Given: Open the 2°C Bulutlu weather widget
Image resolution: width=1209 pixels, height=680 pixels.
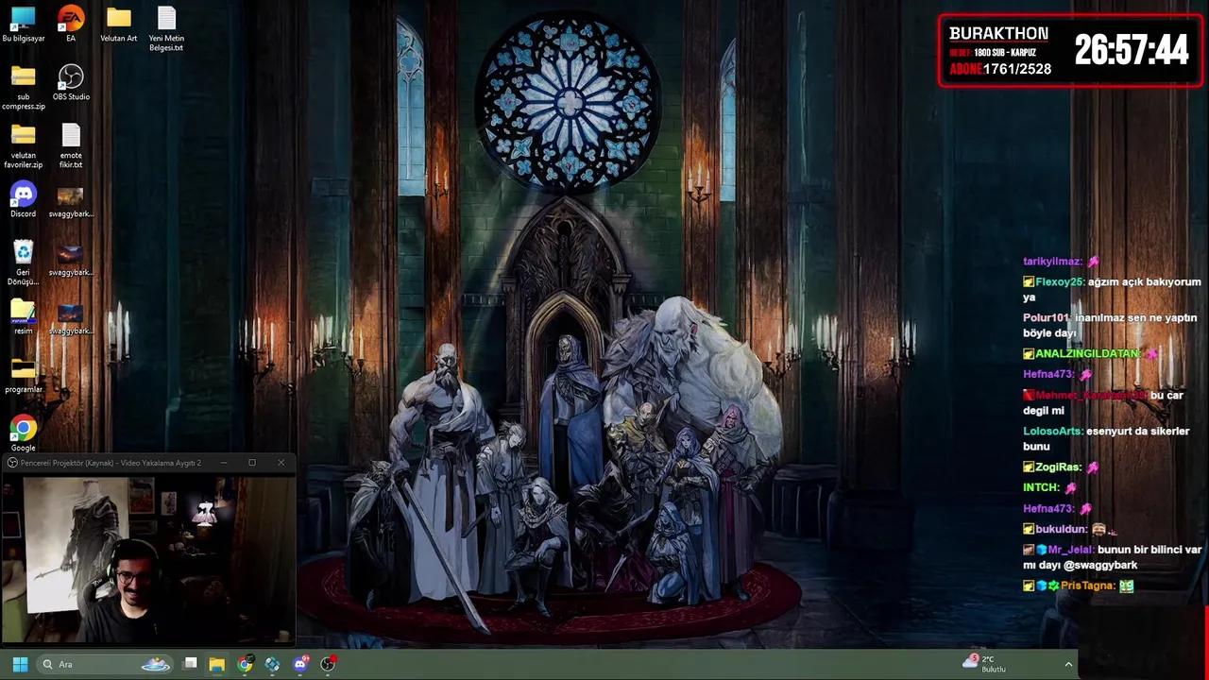Looking at the screenshot, I should tap(984, 664).
